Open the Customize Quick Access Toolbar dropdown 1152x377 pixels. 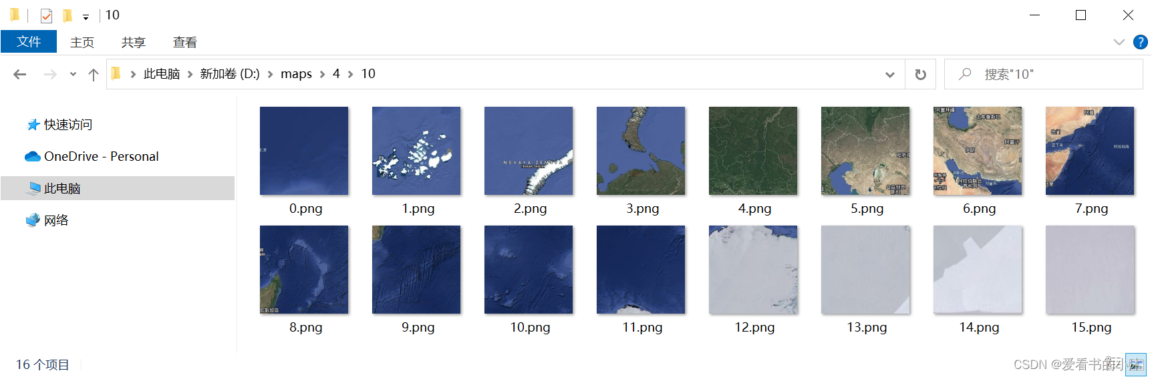[x=86, y=17]
